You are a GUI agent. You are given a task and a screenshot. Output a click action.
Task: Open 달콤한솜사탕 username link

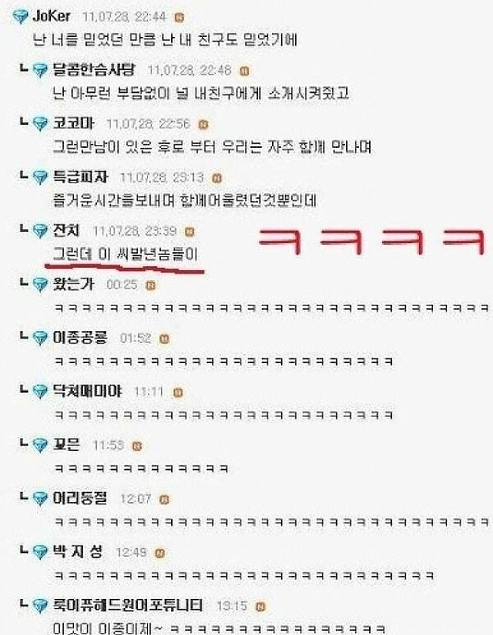[x=94, y=70]
